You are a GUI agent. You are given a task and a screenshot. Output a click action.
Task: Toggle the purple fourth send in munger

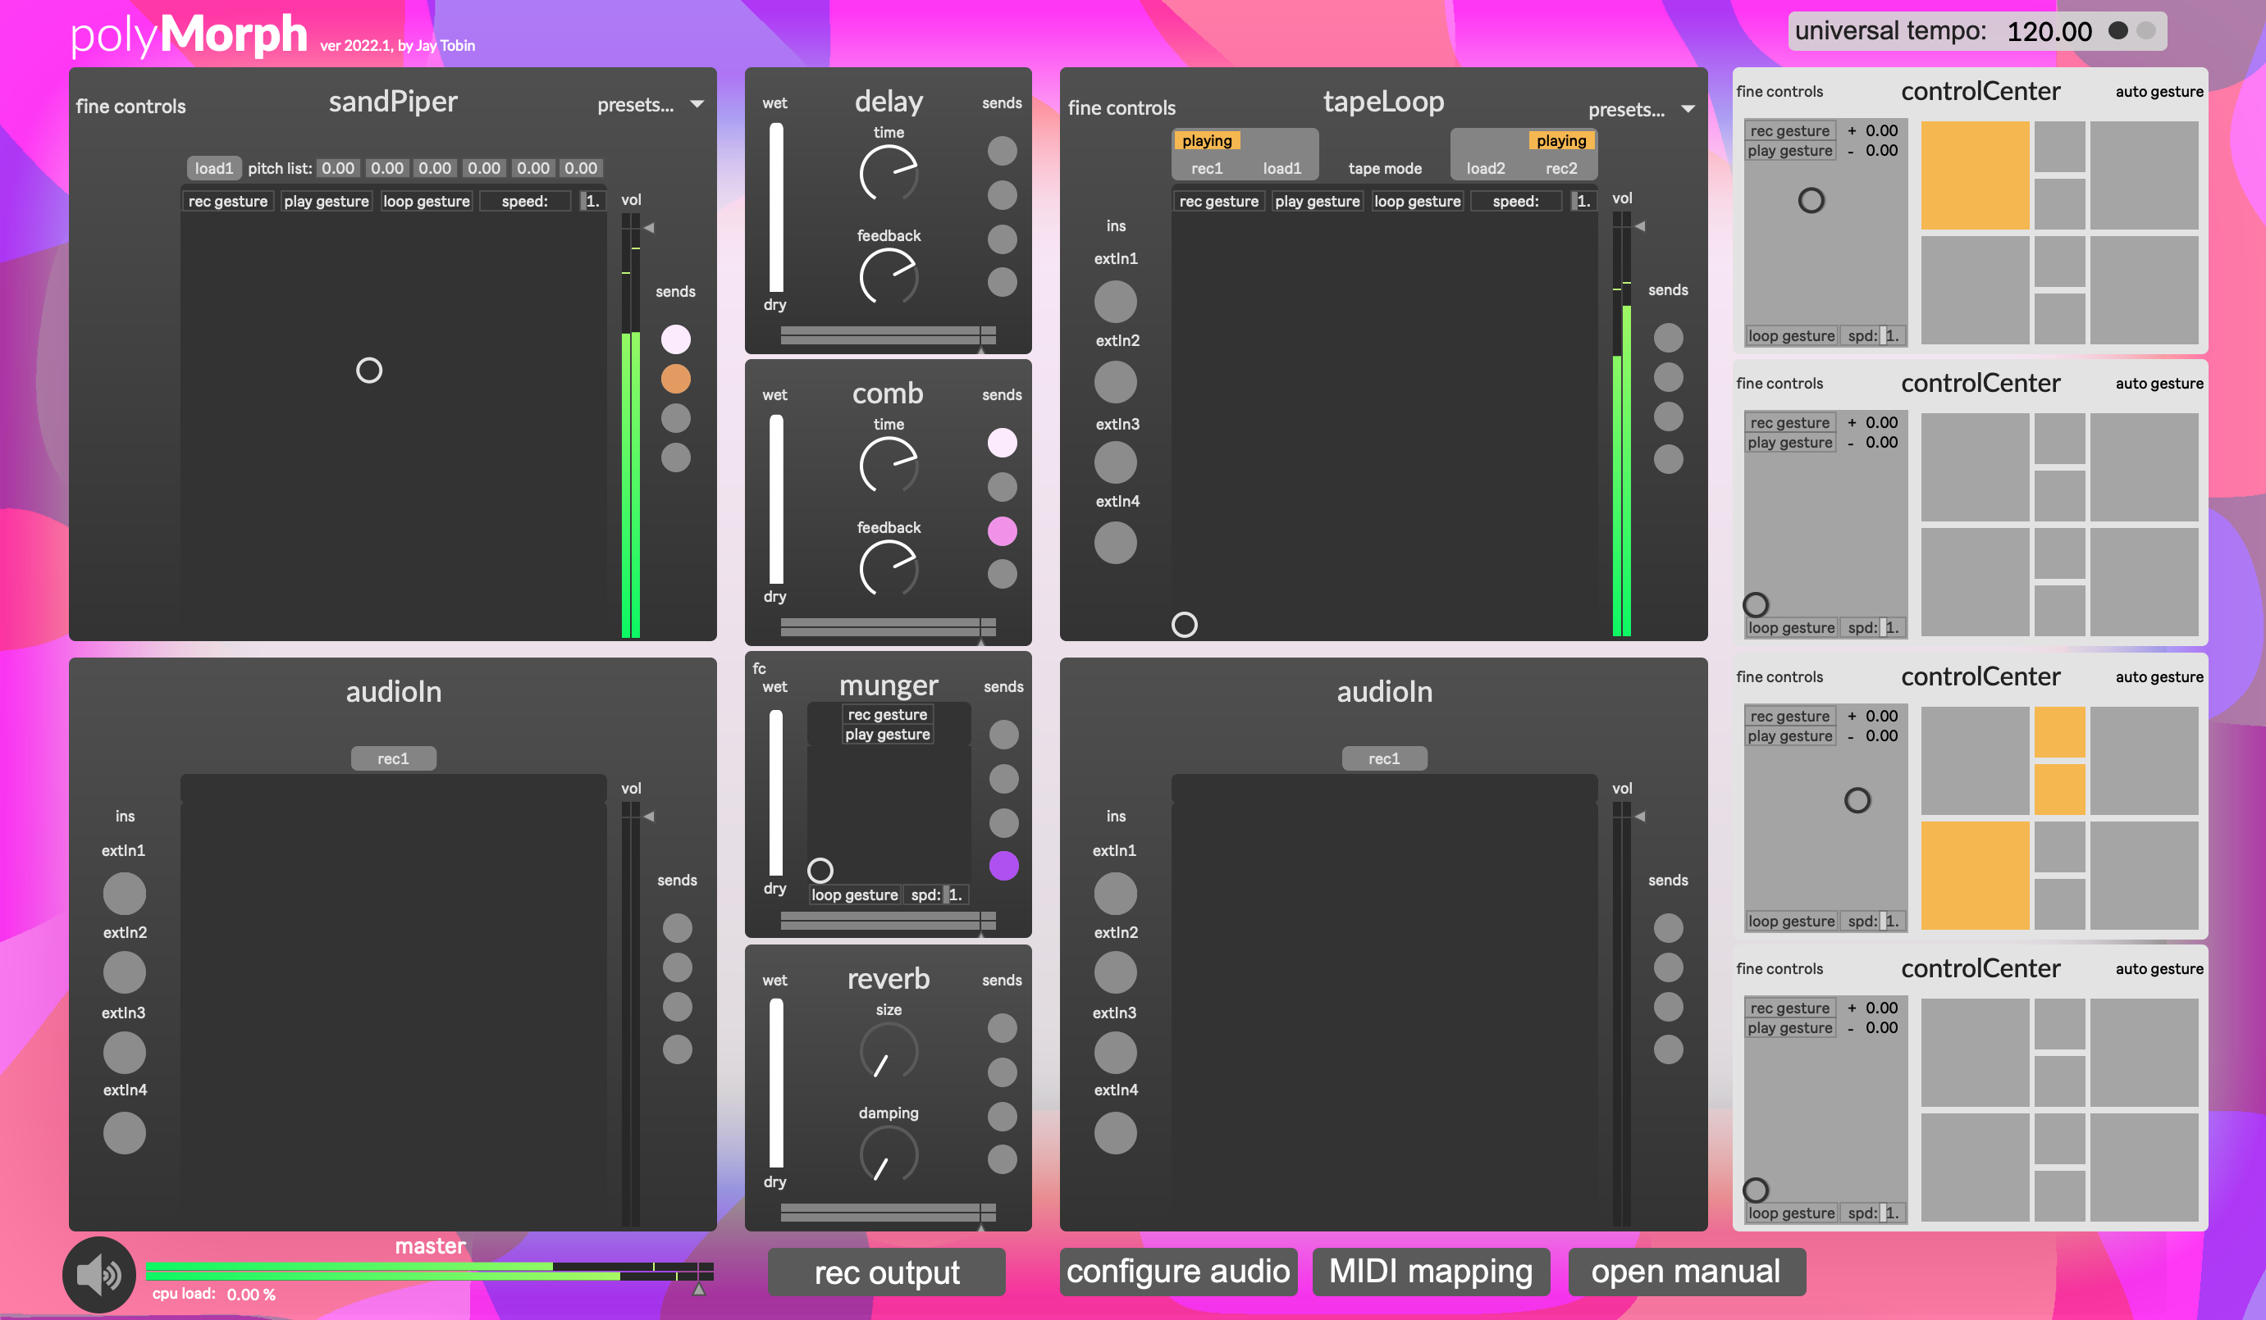pyautogui.click(x=1003, y=867)
